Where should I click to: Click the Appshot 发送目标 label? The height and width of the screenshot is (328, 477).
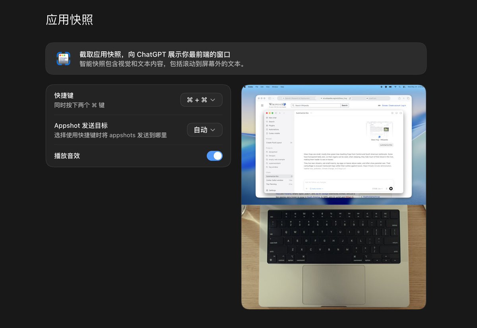81,126
